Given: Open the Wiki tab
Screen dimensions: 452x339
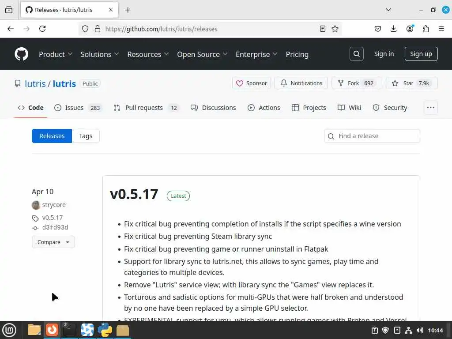Looking at the screenshot, I should (349, 108).
